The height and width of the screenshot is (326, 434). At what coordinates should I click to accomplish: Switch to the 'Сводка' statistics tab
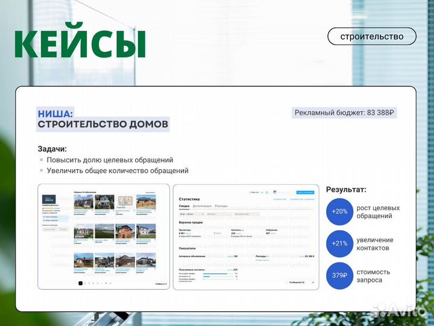click(x=184, y=206)
